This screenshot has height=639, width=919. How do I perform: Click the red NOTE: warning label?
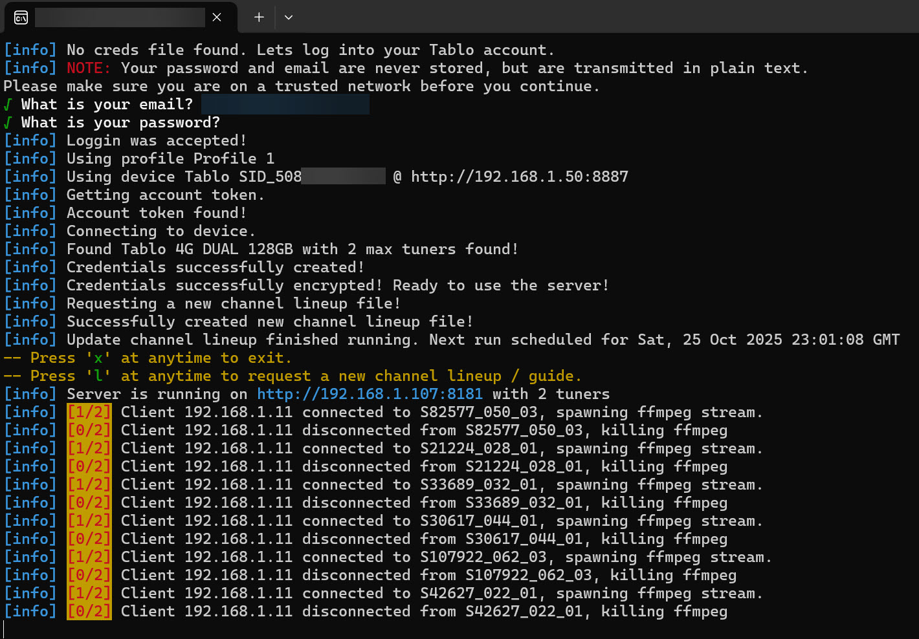click(x=89, y=68)
